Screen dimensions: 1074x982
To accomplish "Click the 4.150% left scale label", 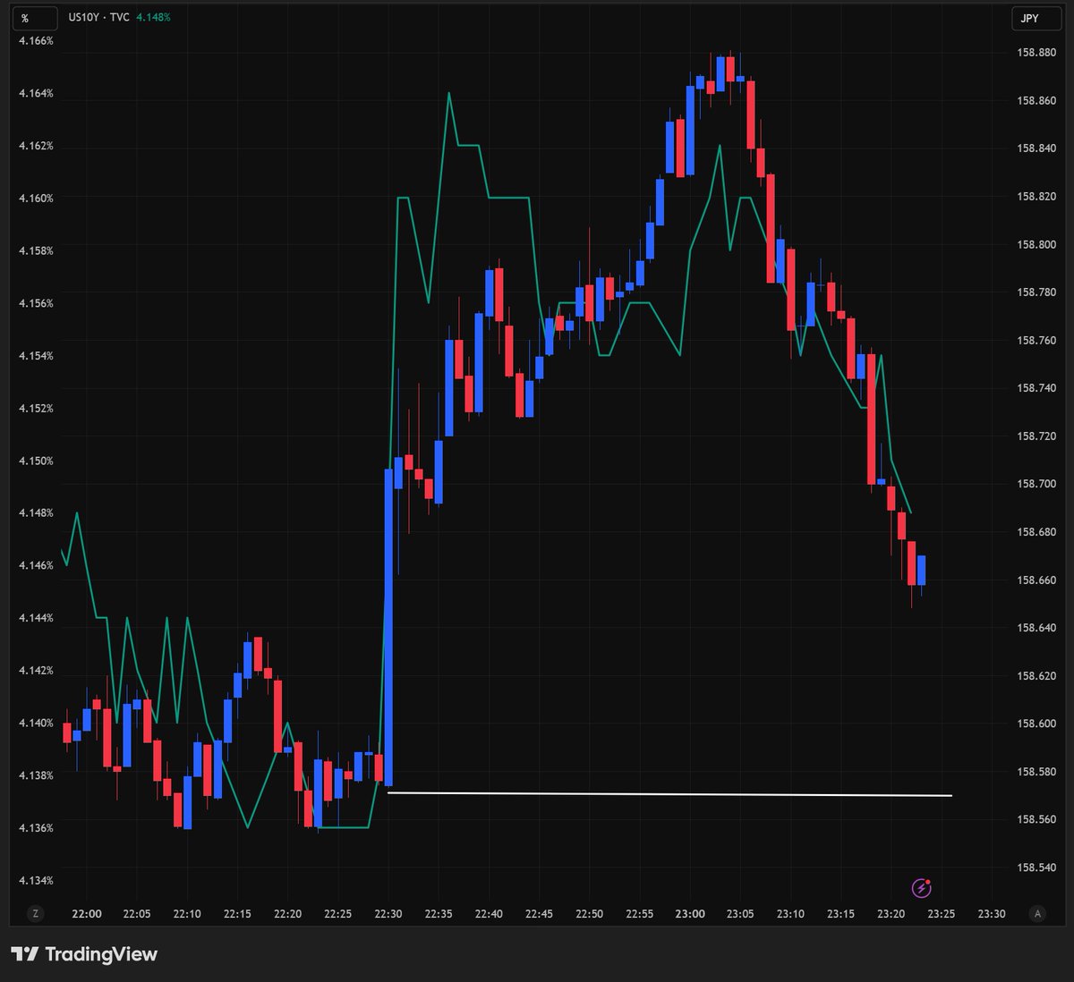I will click(x=36, y=461).
